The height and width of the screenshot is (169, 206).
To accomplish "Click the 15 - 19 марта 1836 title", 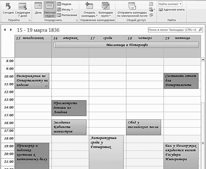I will point(38,30).
